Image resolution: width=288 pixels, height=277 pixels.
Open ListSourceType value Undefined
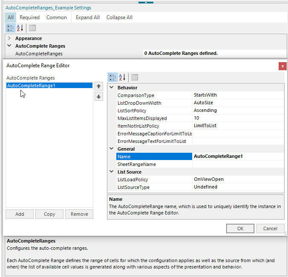(x=238, y=187)
